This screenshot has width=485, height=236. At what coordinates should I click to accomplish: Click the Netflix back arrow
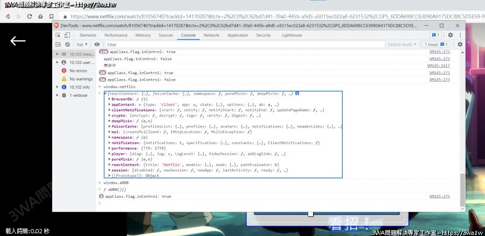click(x=18, y=41)
